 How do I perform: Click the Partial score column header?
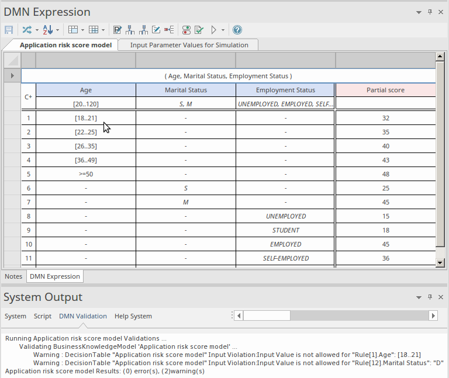[385, 90]
